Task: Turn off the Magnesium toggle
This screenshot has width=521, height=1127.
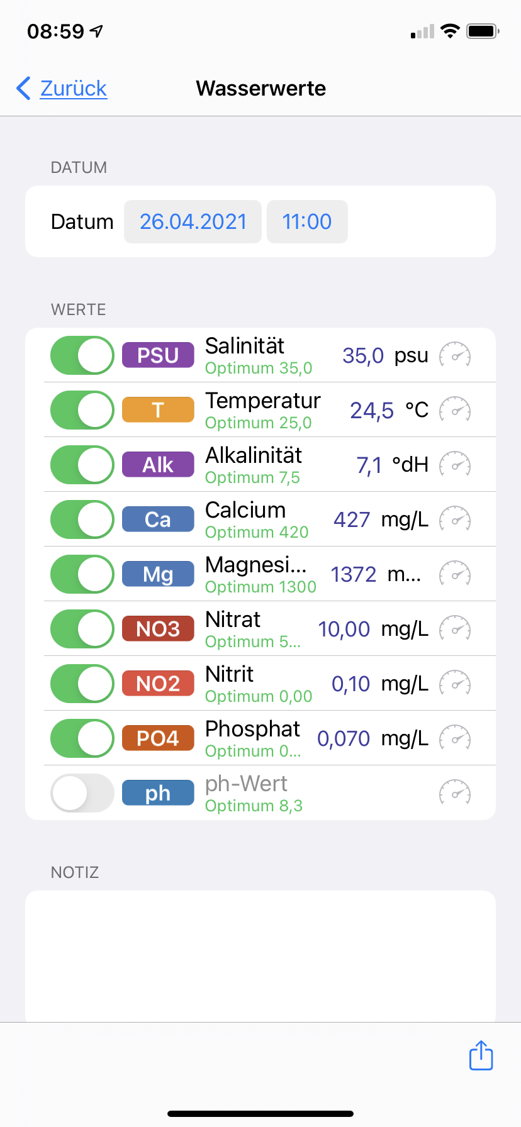Action: click(82, 574)
